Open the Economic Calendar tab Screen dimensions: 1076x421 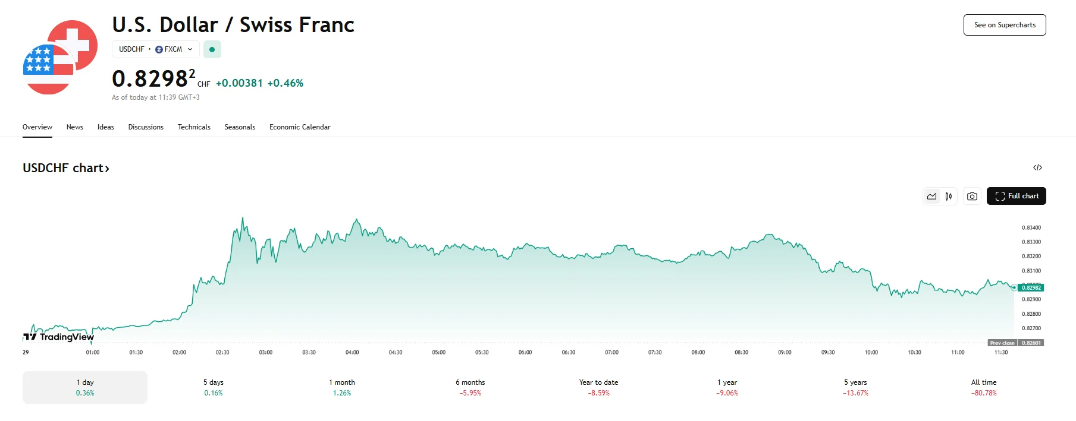coord(300,127)
